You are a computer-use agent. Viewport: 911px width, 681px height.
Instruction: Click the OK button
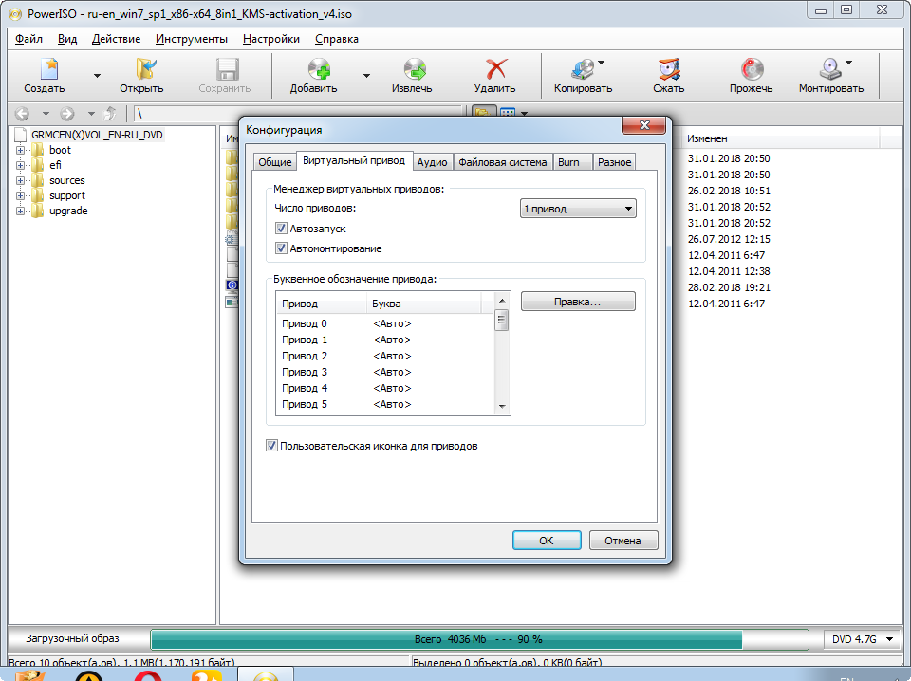click(547, 541)
